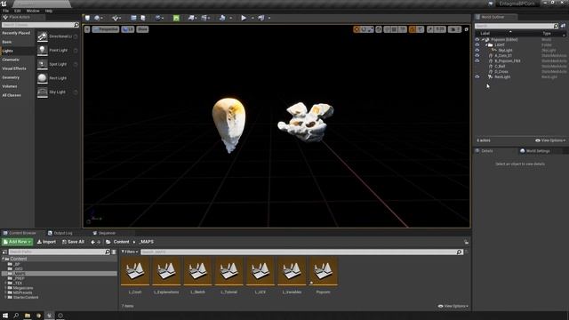Screen dimensions: 569x320
Task: Toggle visibility of the RectLight actor
Action: [477, 77]
